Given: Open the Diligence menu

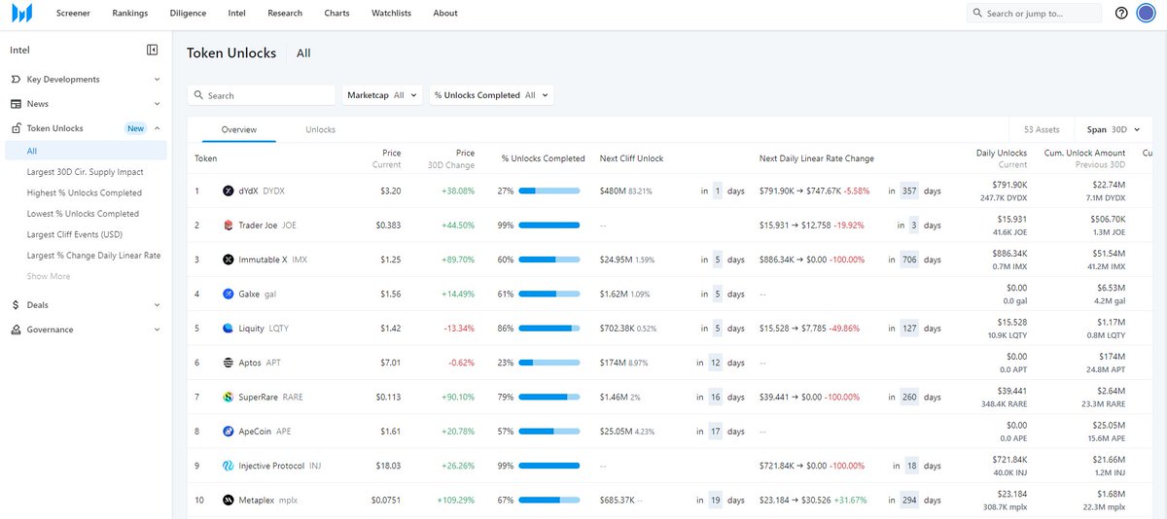Looking at the screenshot, I should [188, 14].
